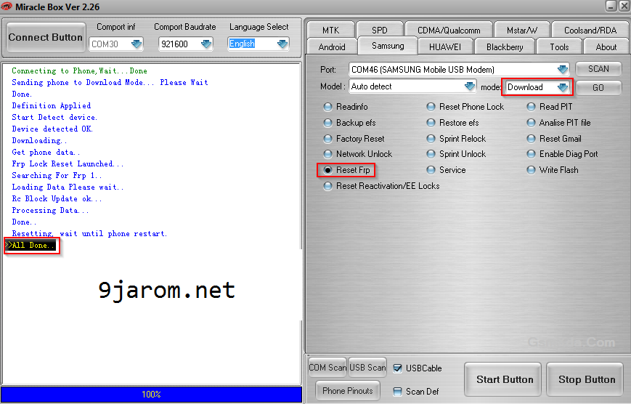Choose the Restore efs radio button
This screenshot has height=404, width=631.
pyautogui.click(x=431, y=123)
